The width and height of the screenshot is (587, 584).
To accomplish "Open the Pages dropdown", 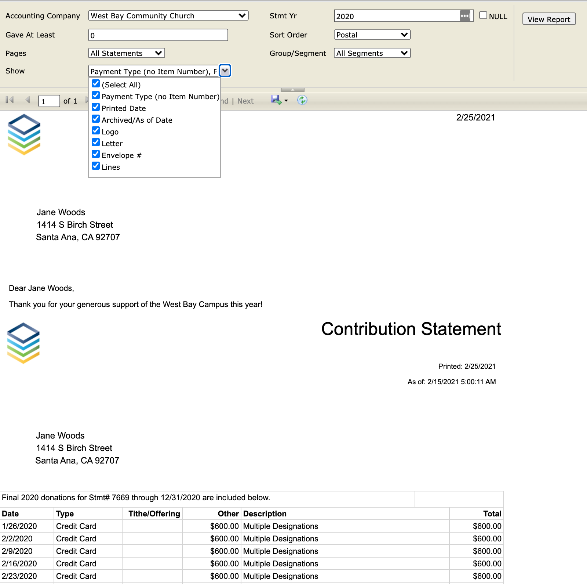I will (127, 53).
